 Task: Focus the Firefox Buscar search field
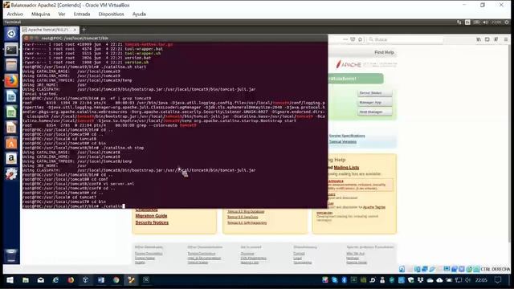tap(405, 39)
